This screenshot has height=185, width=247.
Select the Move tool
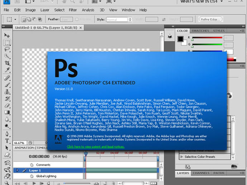point(7,35)
